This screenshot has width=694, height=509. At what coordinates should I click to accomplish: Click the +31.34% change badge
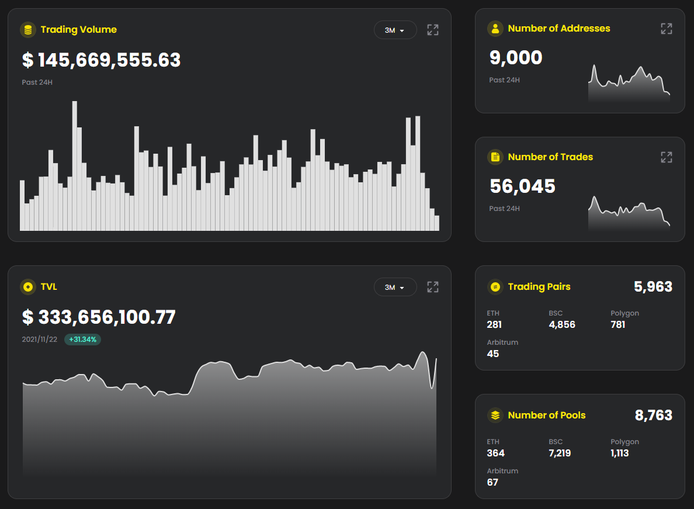click(x=83, y=340)
